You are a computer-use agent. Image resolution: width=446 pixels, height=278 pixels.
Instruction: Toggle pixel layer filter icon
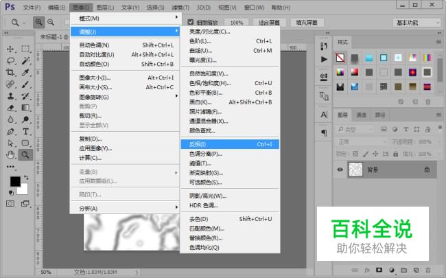(x=384, y=130)
